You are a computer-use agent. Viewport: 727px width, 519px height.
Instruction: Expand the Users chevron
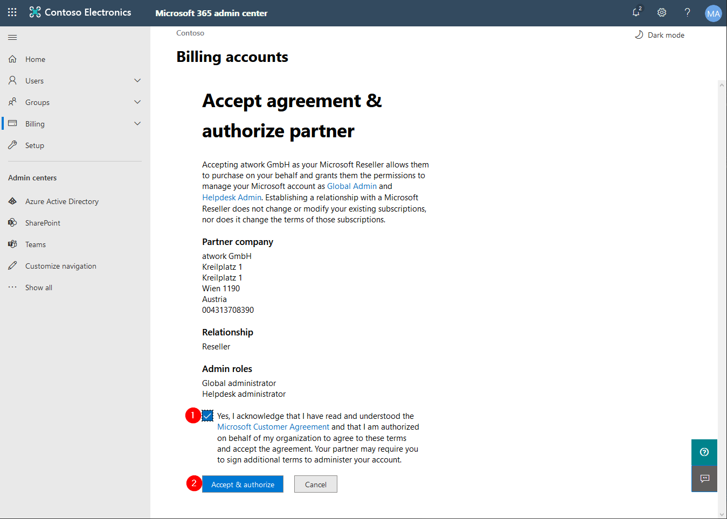(137, 80)
